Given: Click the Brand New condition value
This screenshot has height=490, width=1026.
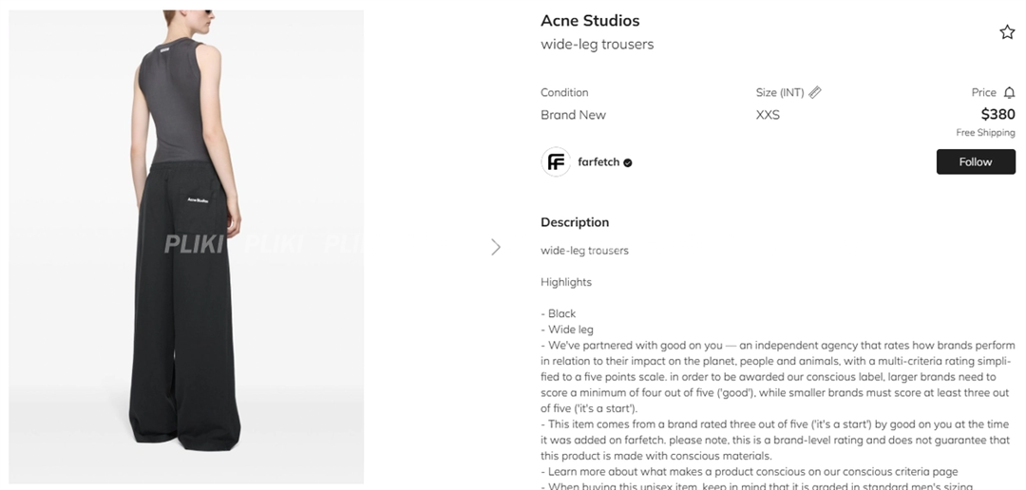Looking at the screenshot, I should coord(573,115).
